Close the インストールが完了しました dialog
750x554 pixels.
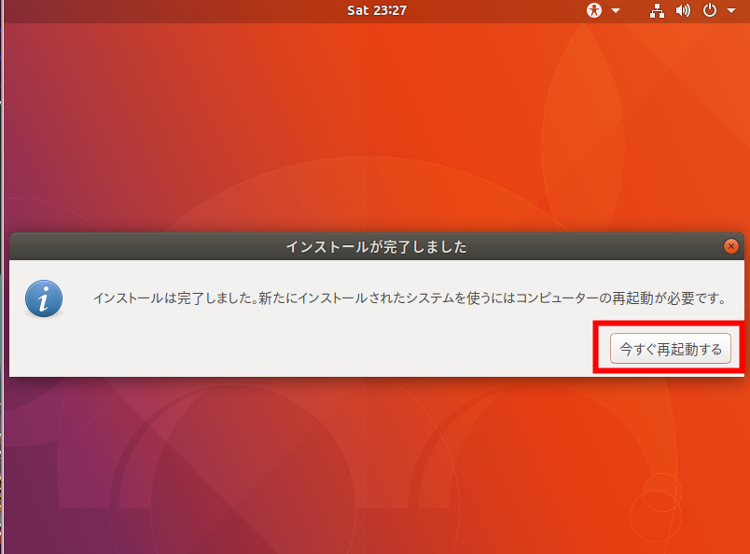click(730, 246)
